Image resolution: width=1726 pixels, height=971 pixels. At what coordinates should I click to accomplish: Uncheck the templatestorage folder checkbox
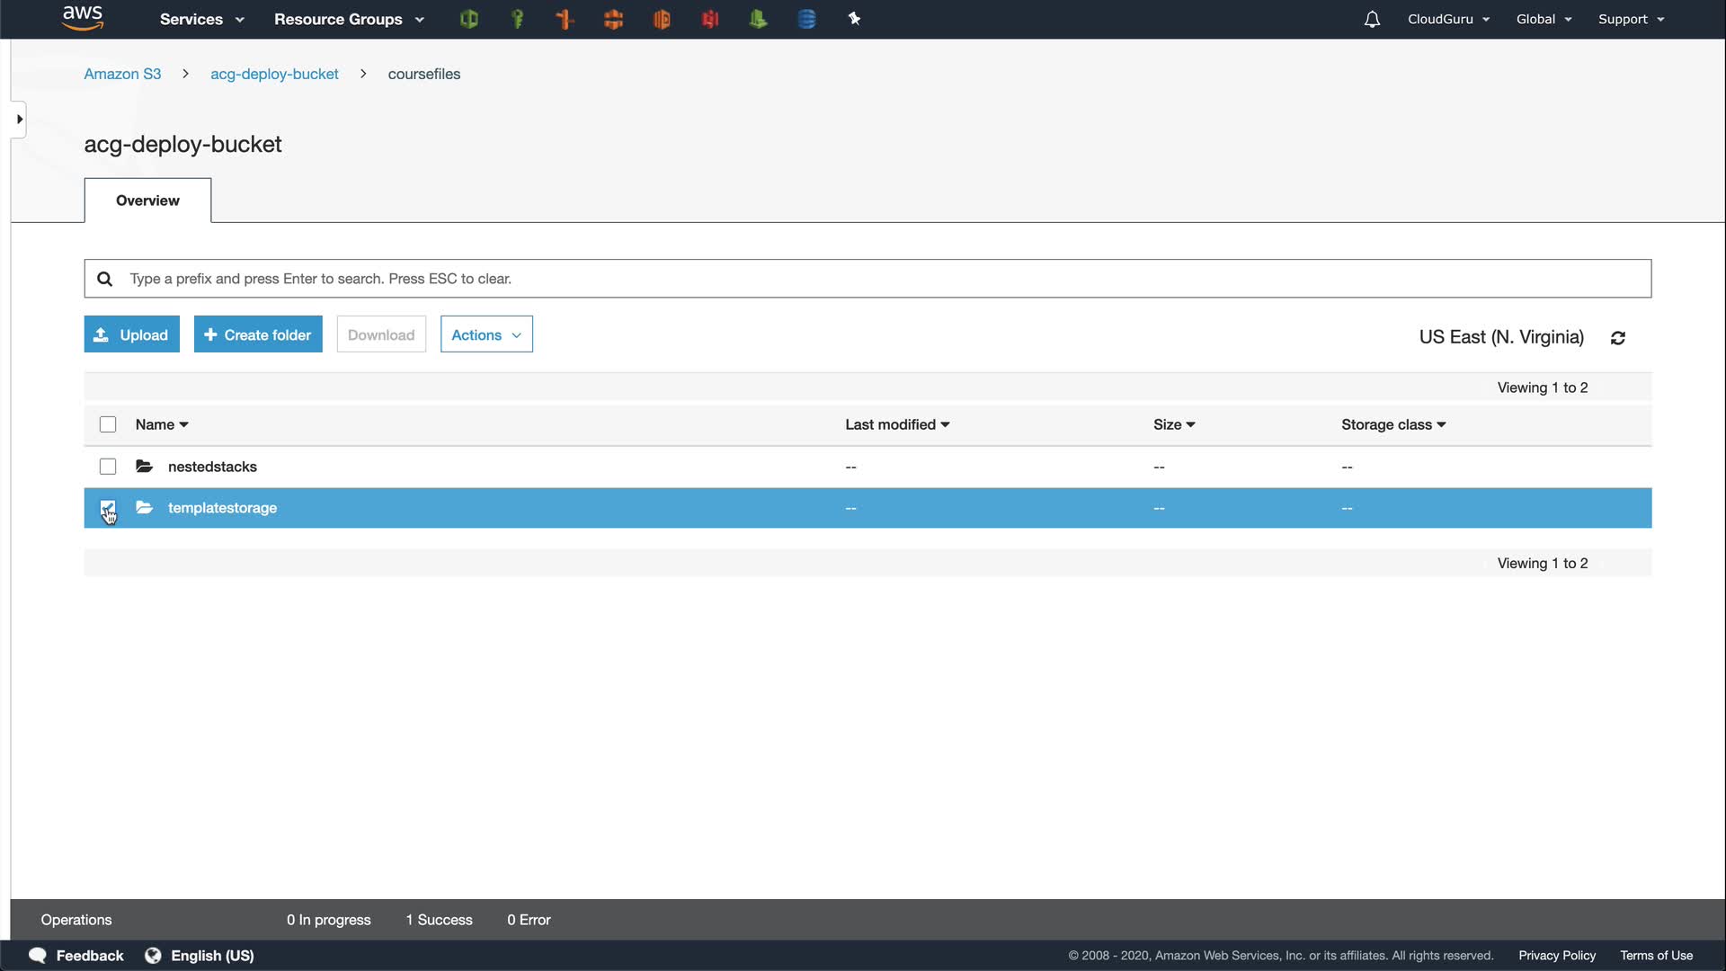point(108,508)
